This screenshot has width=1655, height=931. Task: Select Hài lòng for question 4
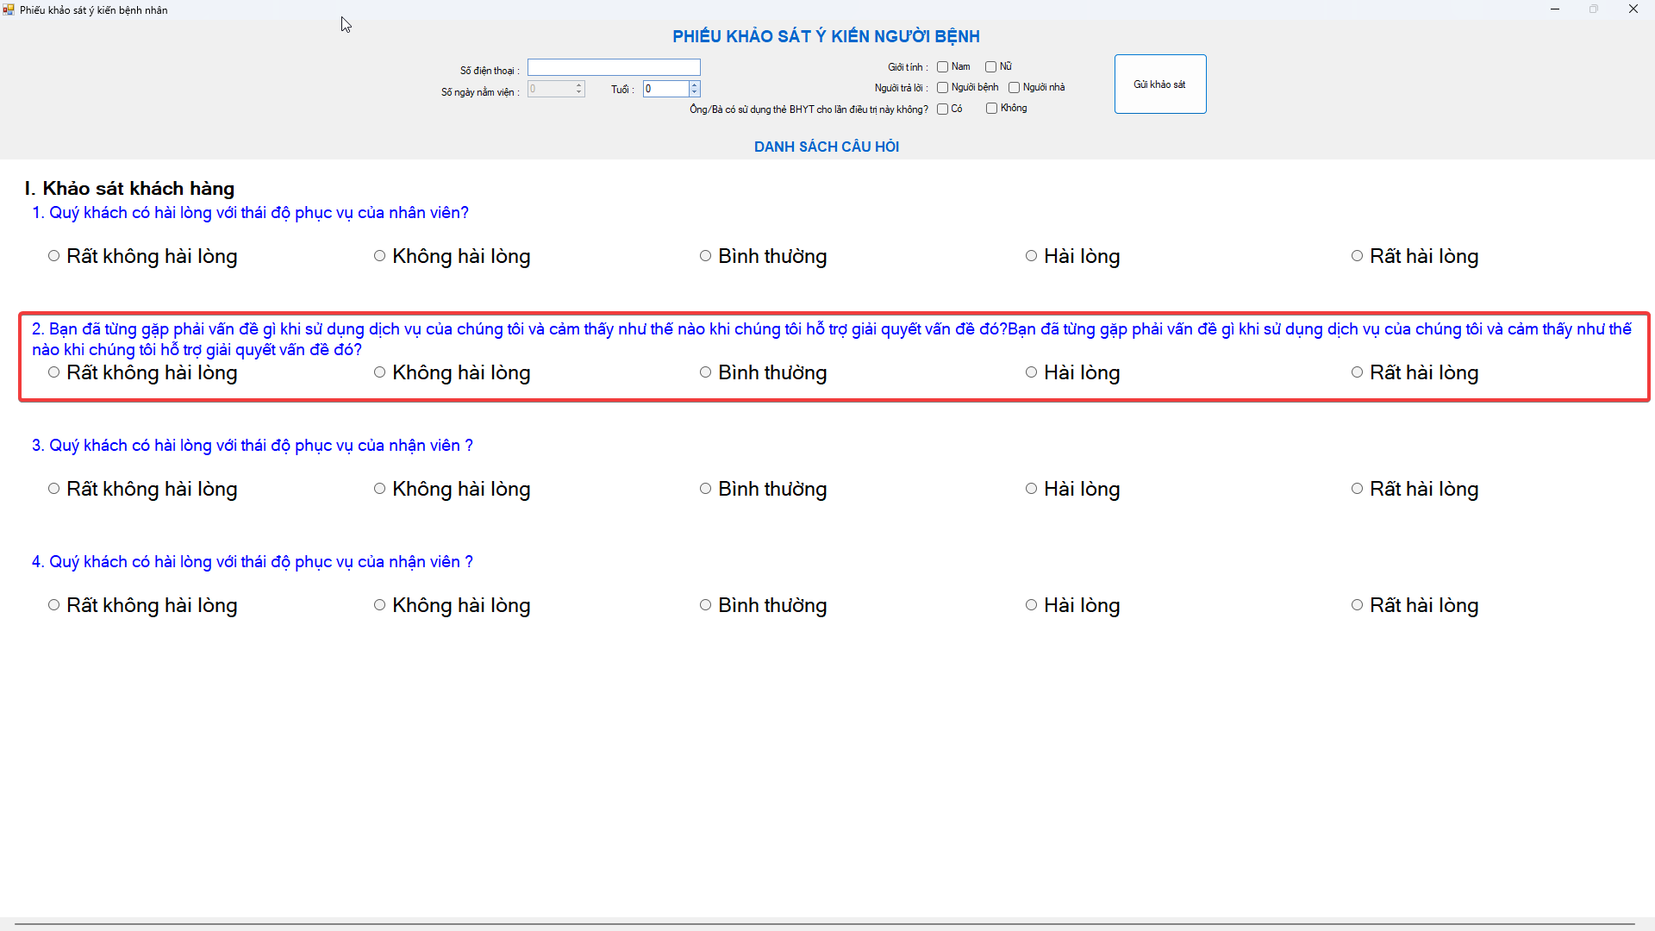click(x=1032, y=605)
